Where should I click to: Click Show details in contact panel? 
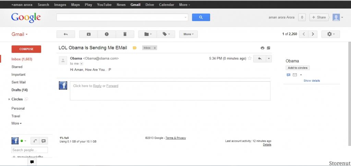312,81
